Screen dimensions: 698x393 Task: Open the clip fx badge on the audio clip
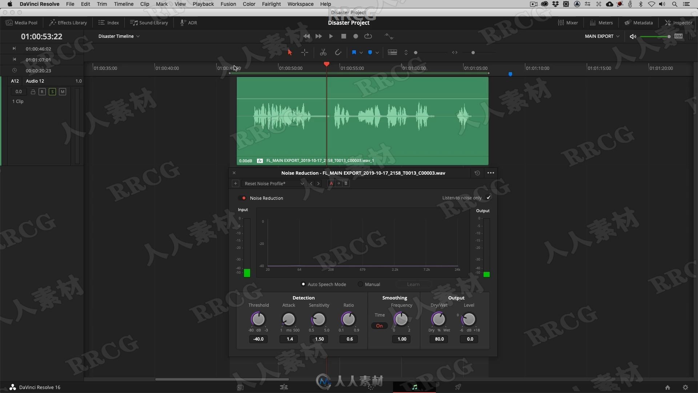(260, 160)
